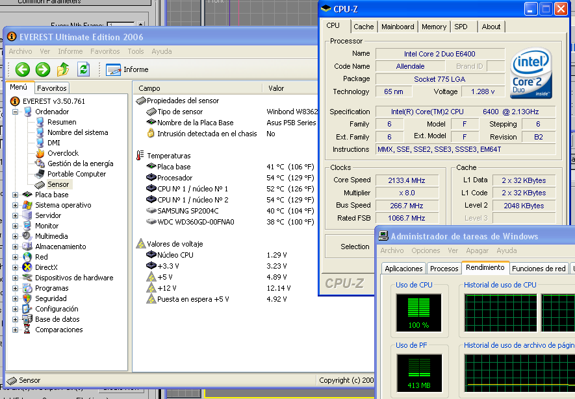575x399 pixels.
Task: Switch to the Cache tab in CPU-Z
Action: point(363,27)
